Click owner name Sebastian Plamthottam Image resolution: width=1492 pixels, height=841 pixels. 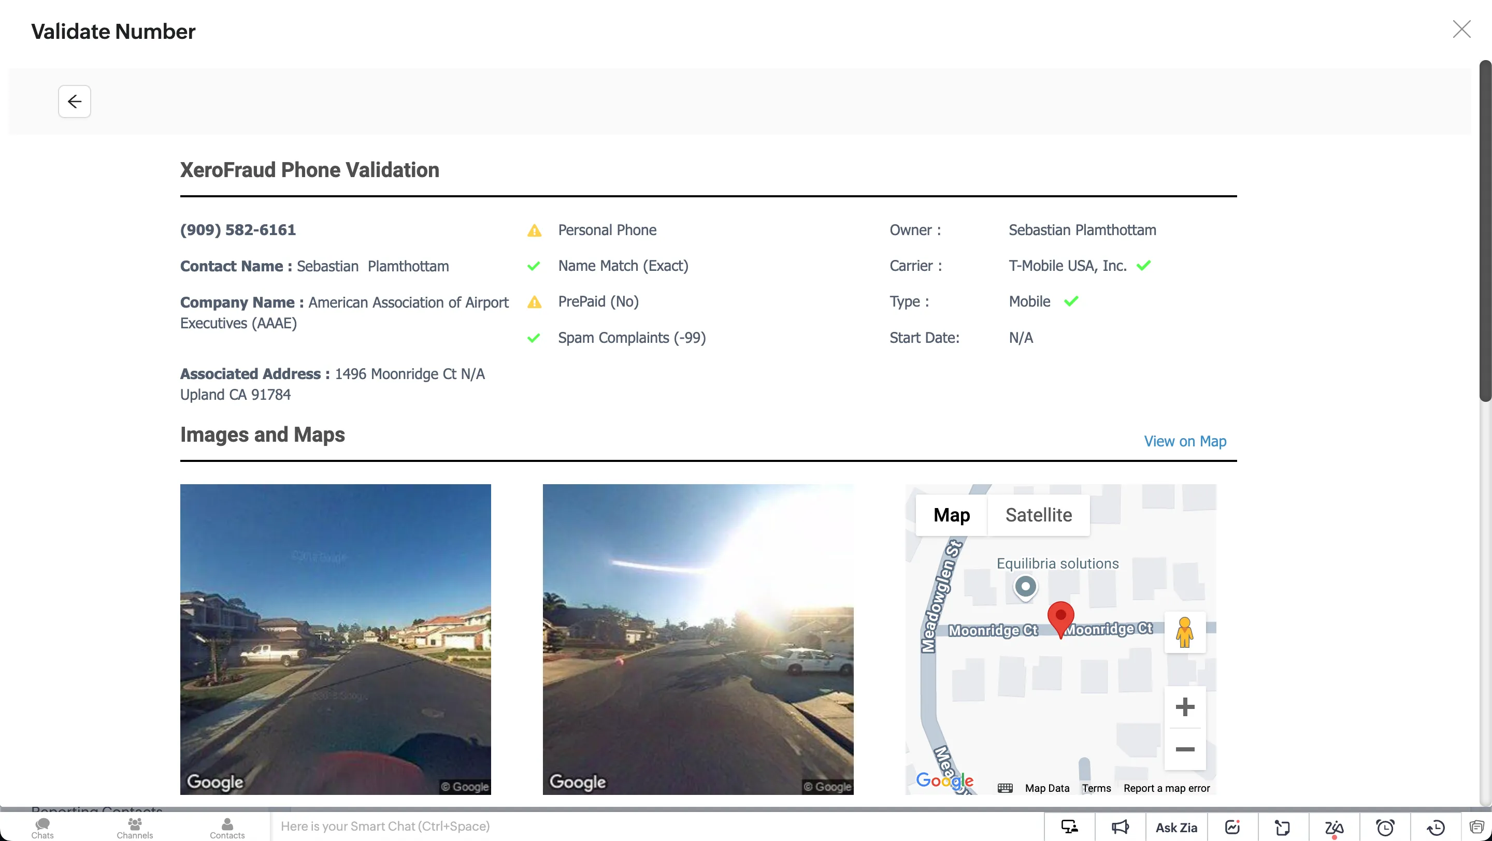tap(1082, 230)
